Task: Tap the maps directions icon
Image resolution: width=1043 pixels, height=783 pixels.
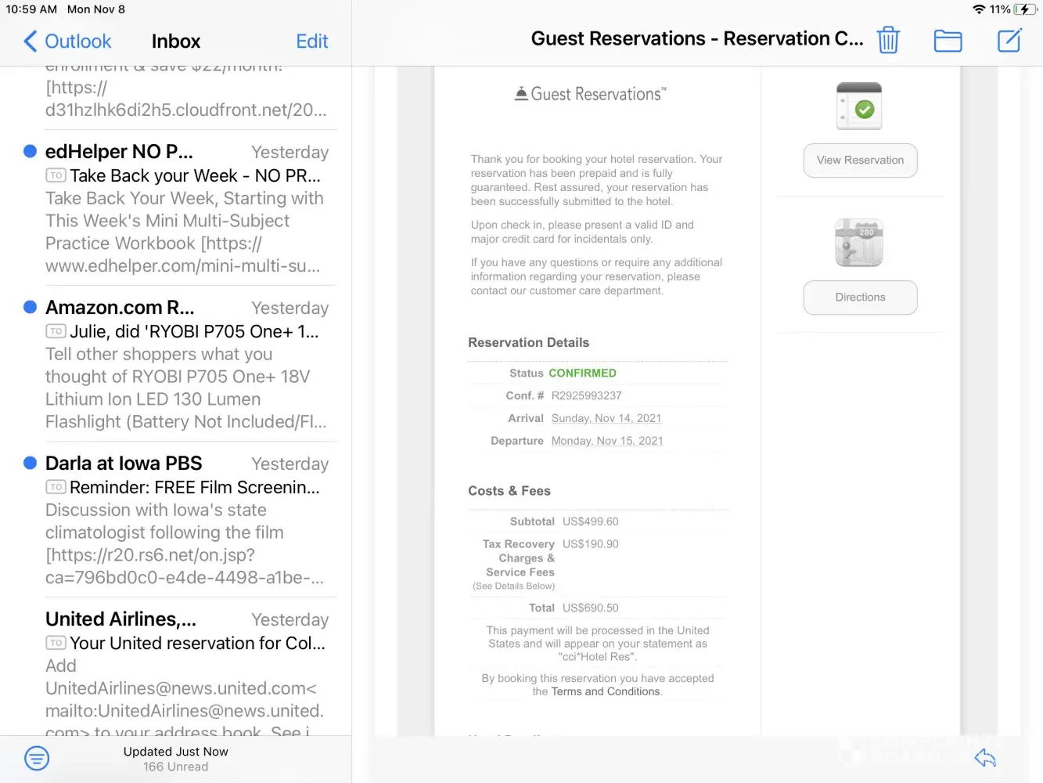Action: [x=859, y=243]
